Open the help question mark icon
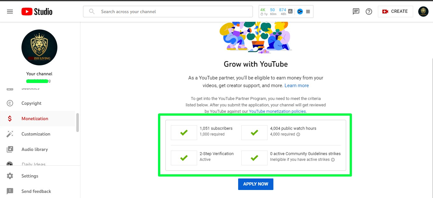433x198 pixels. coord(369,12)
